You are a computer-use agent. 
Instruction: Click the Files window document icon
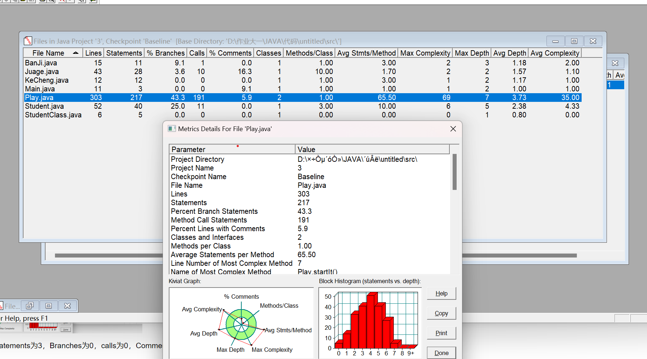(x=28, y=41)
